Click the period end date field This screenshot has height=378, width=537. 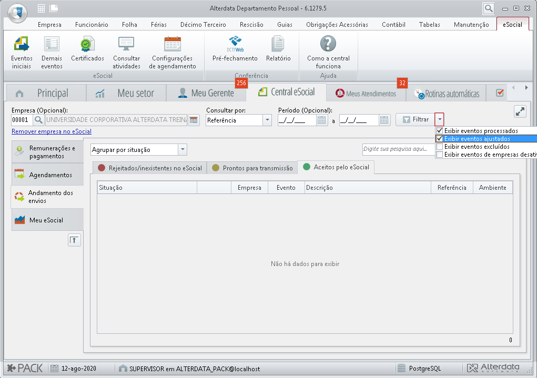point(359,120)
